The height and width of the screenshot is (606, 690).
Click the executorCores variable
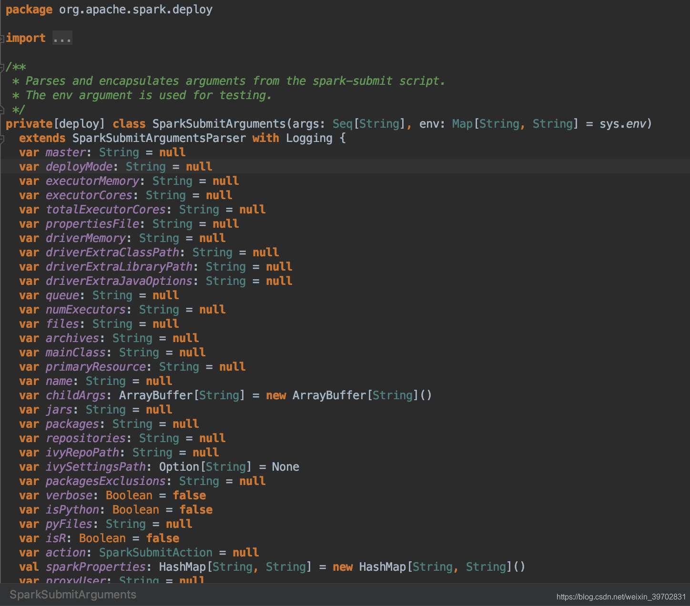[x=89, y=195]
